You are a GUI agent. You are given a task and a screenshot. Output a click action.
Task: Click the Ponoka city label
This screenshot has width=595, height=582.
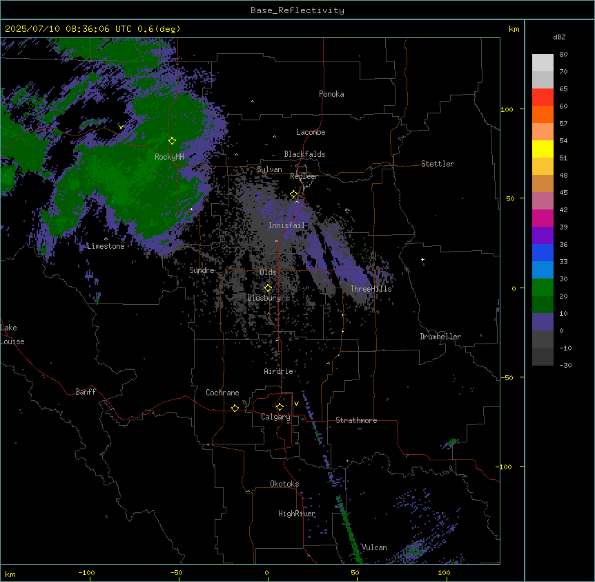tap(331, 94)
